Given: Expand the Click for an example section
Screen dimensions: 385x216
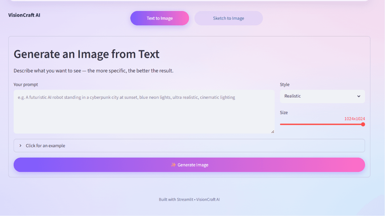Looking at the screenshot, I should point(189,146).
